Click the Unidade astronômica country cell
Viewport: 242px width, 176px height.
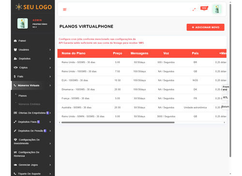coord(195,108)
